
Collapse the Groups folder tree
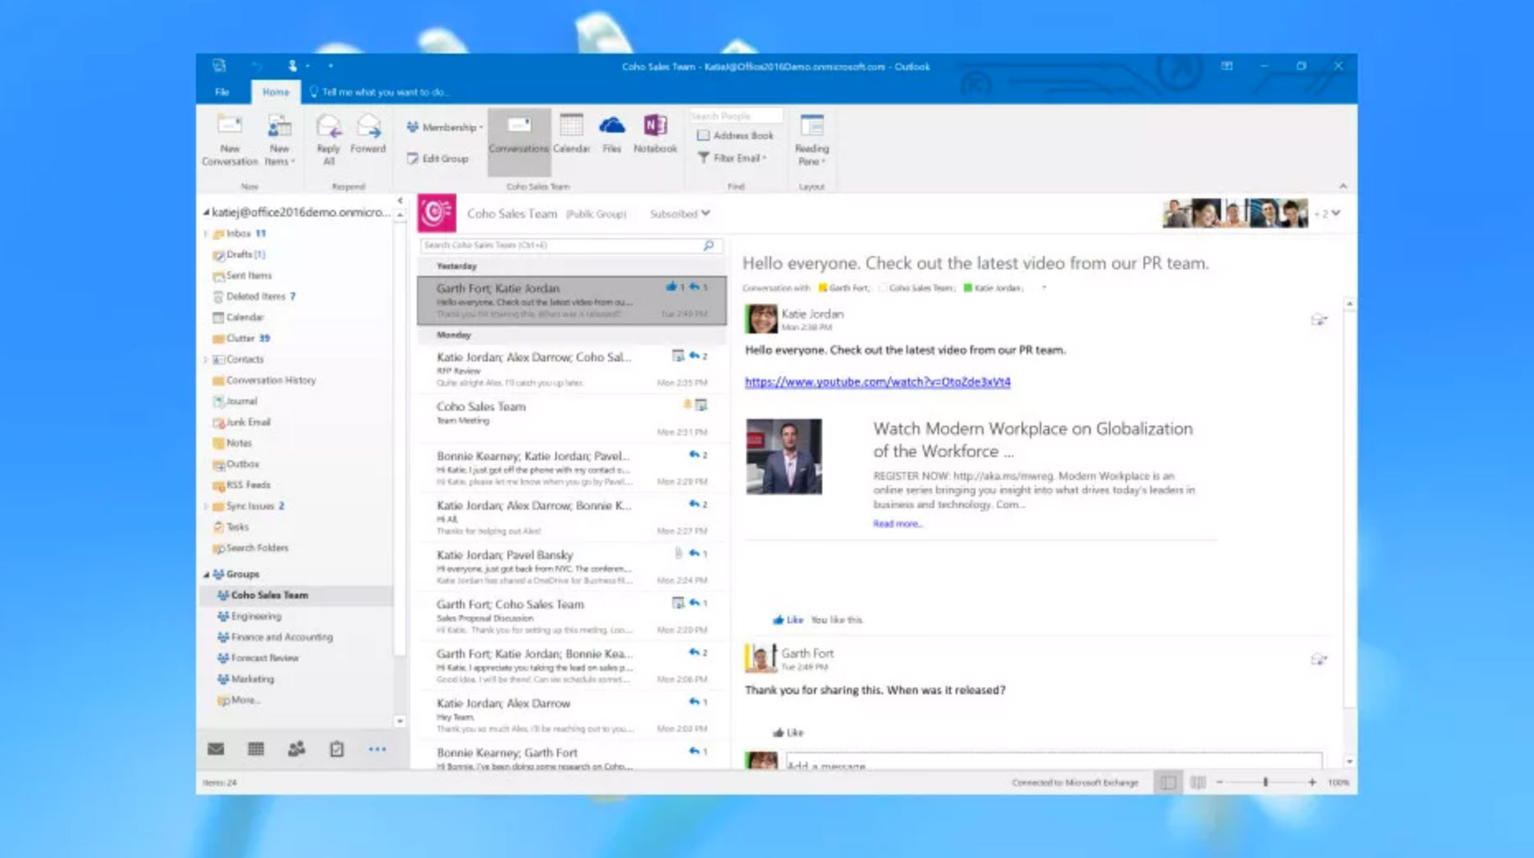pos(207,574)
